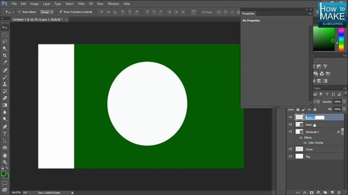Close the Untitled-1 document tab
Image resolution: width=348 pixels, height=195 pixels.
[x=66, y=19]
